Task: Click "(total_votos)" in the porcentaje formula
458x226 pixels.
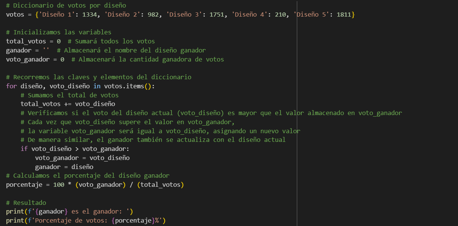Action: coord(160,185)
